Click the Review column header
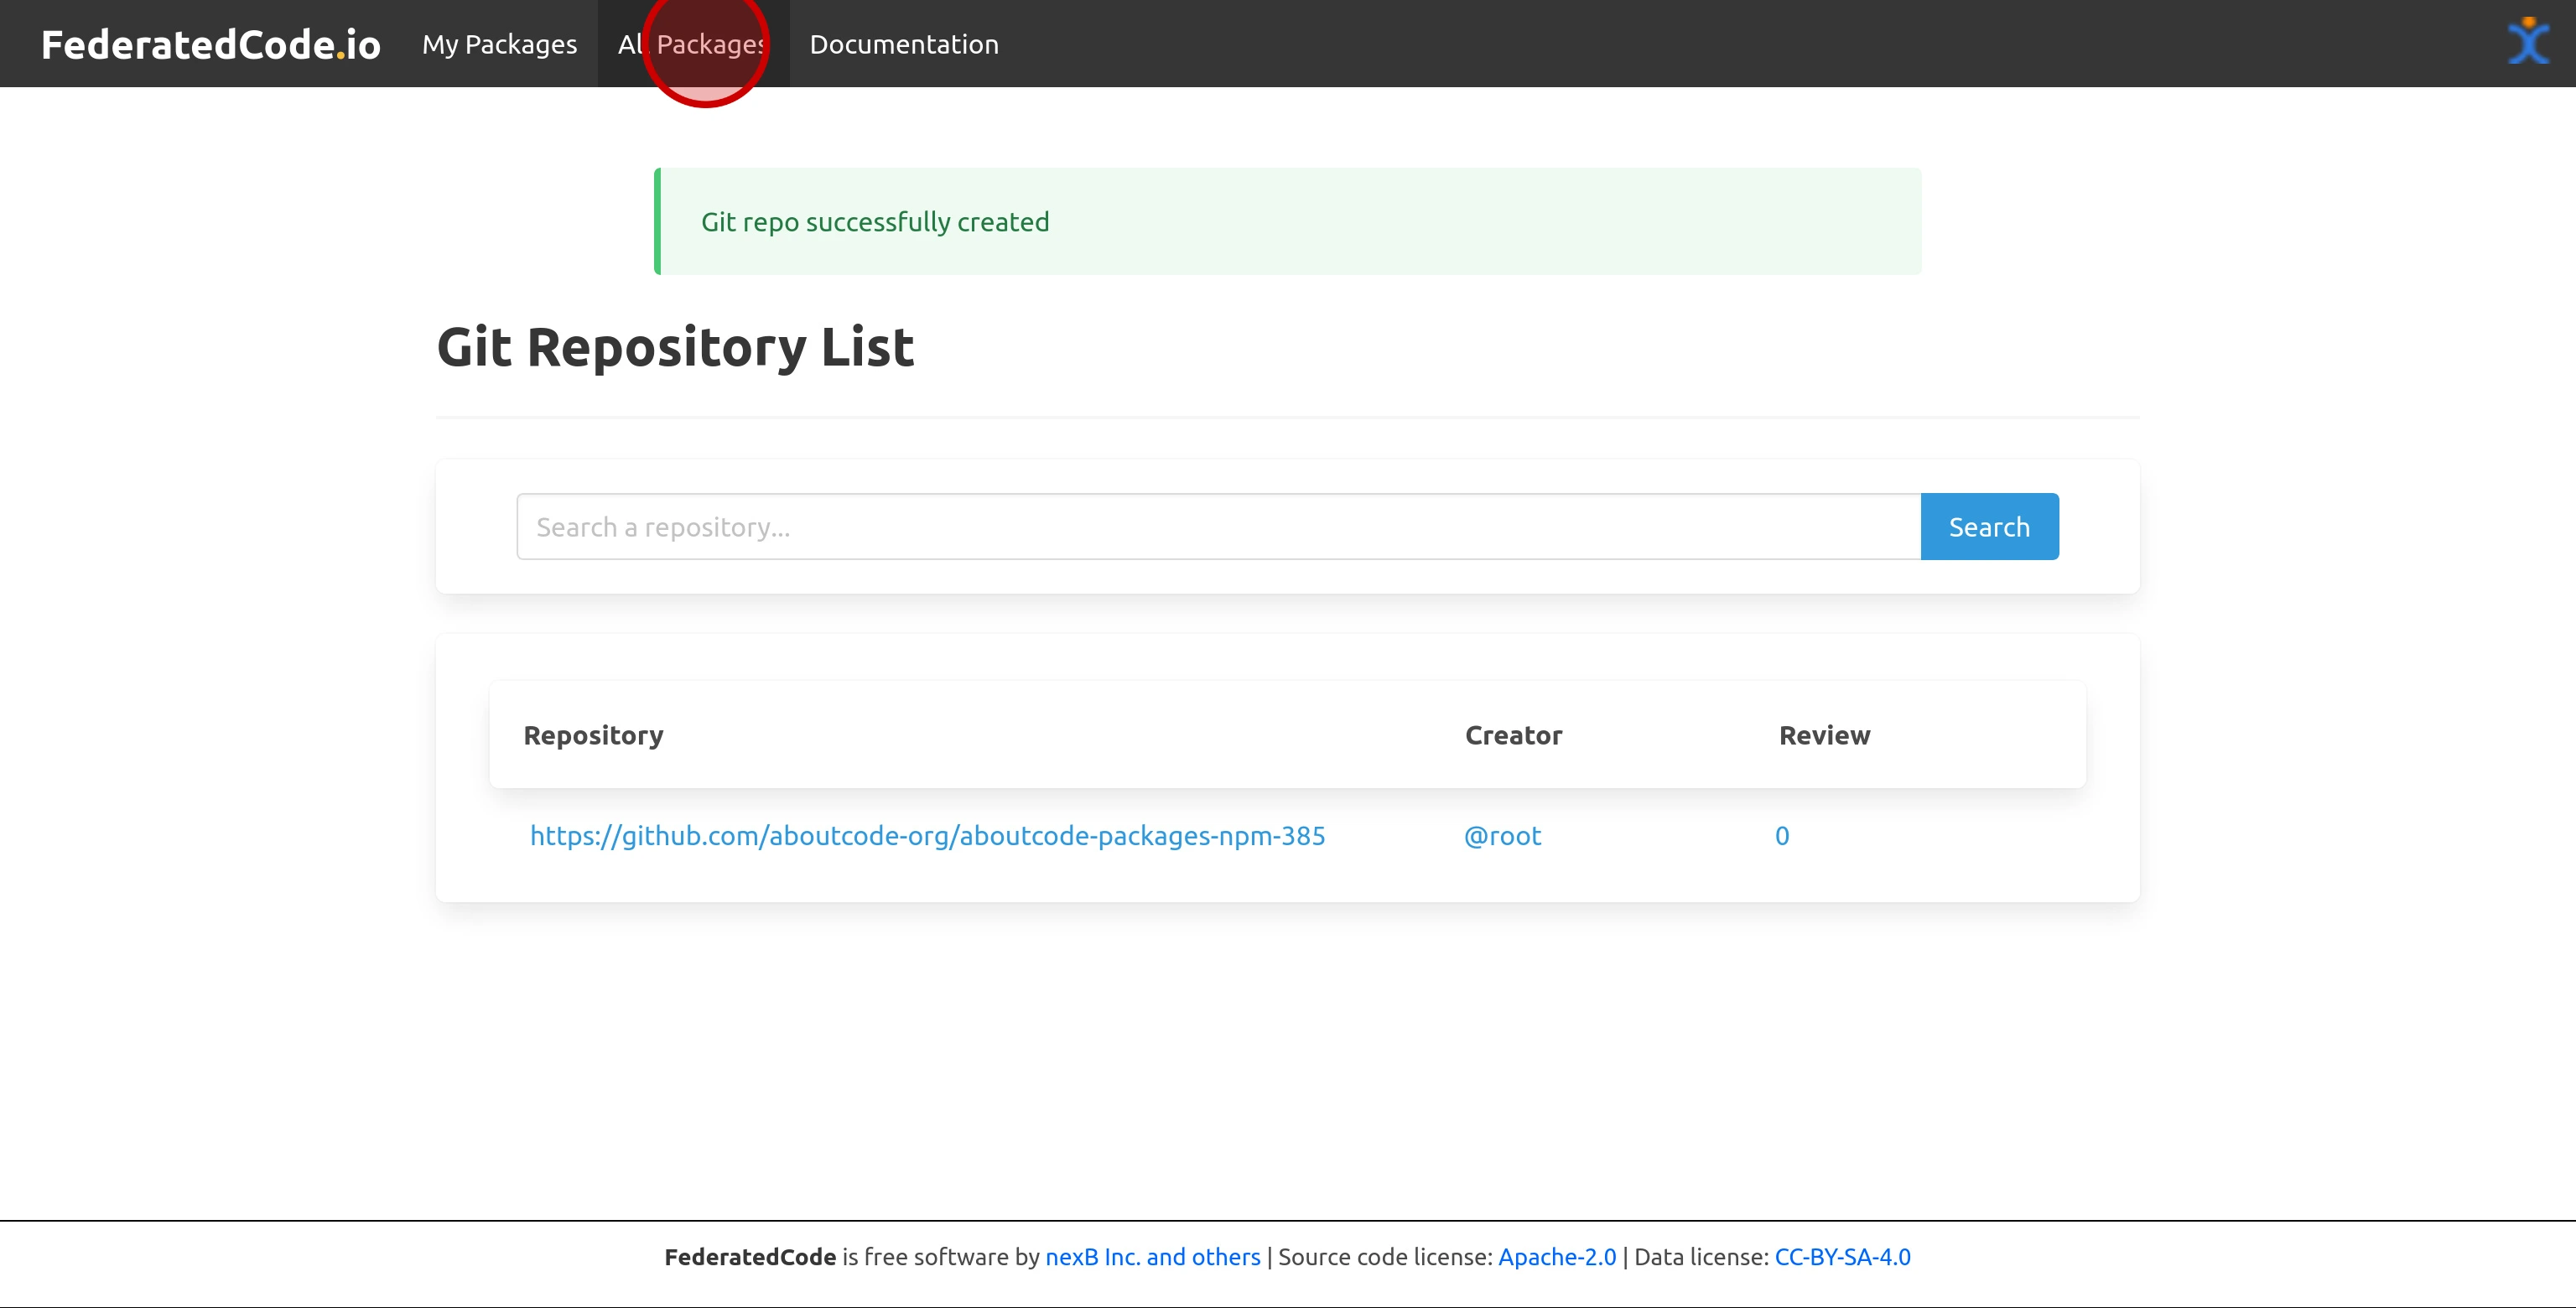 pos(1824,735)
